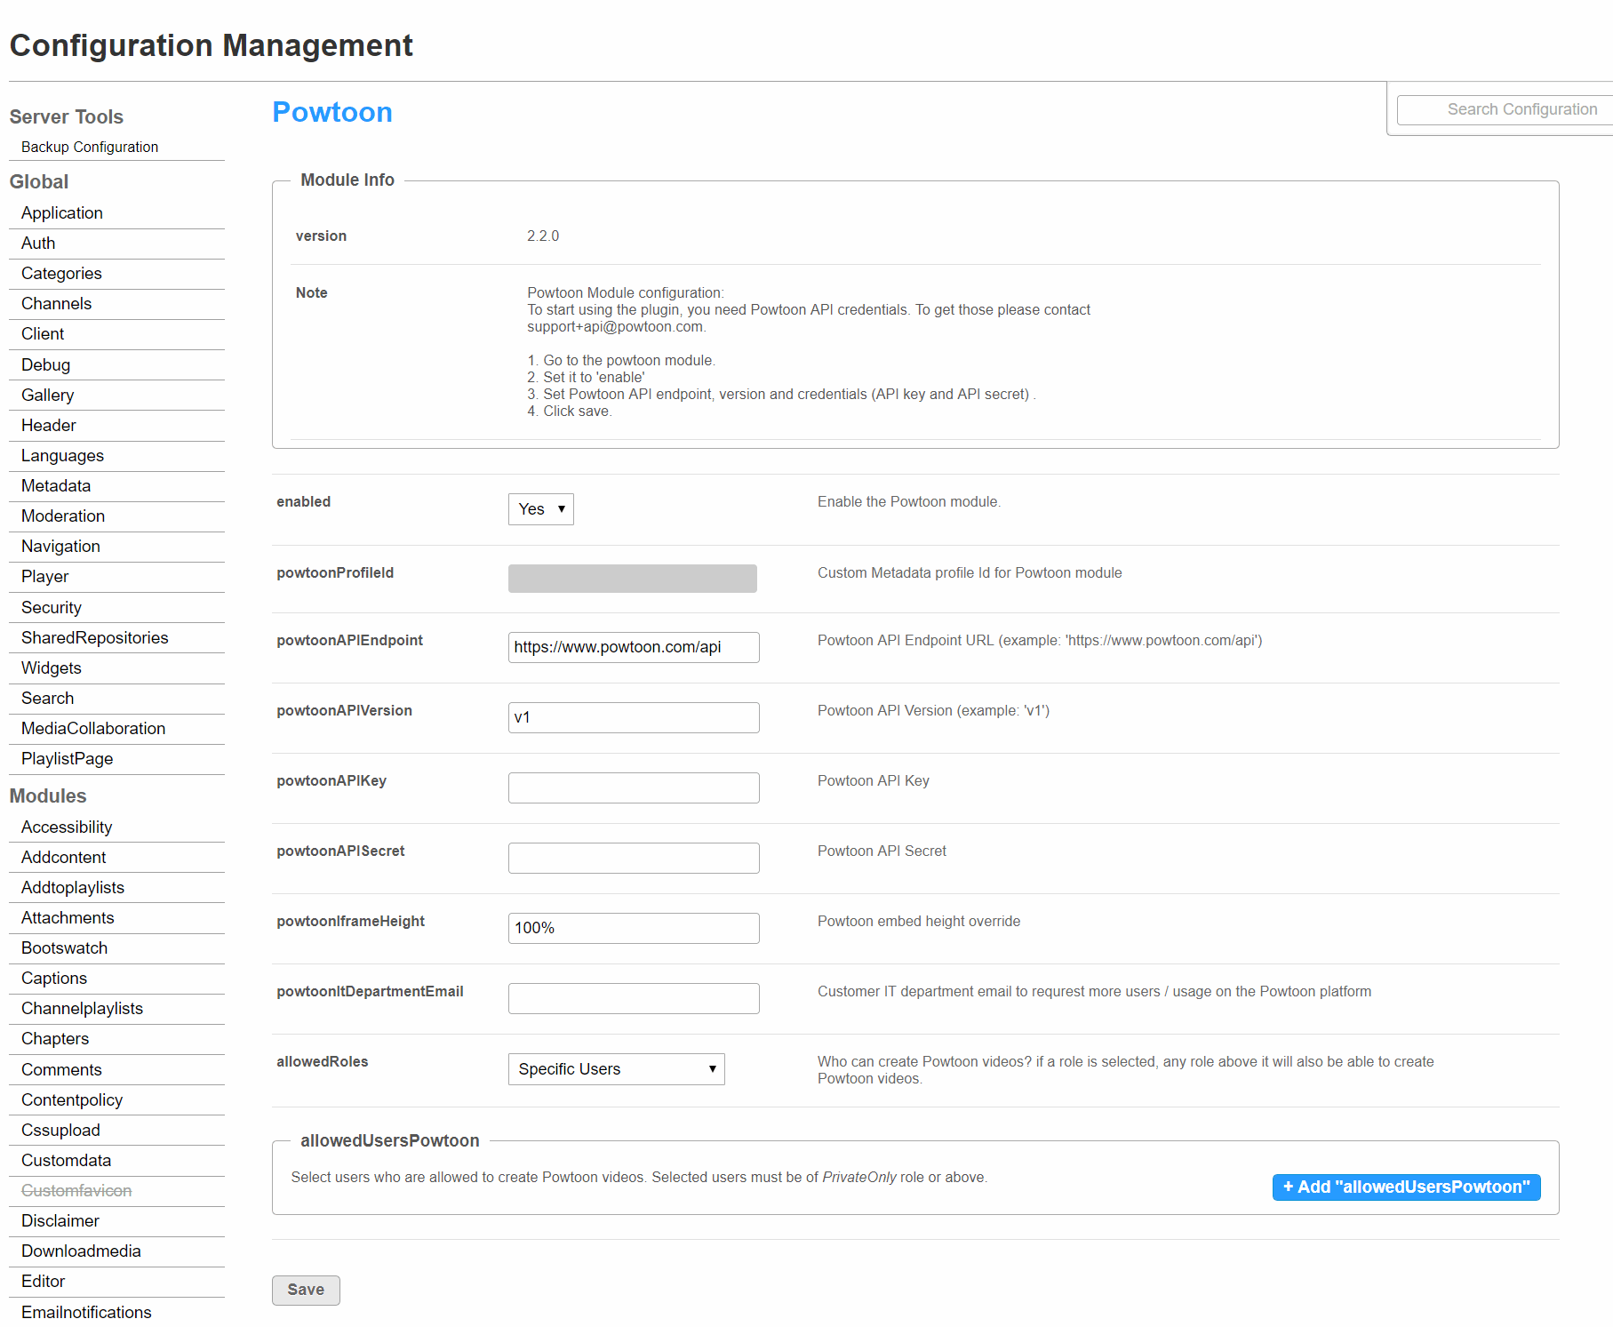Open the Search sidebar link
The width and height of the screenshot is (1613, 1327).
click(x=48, y=699)
